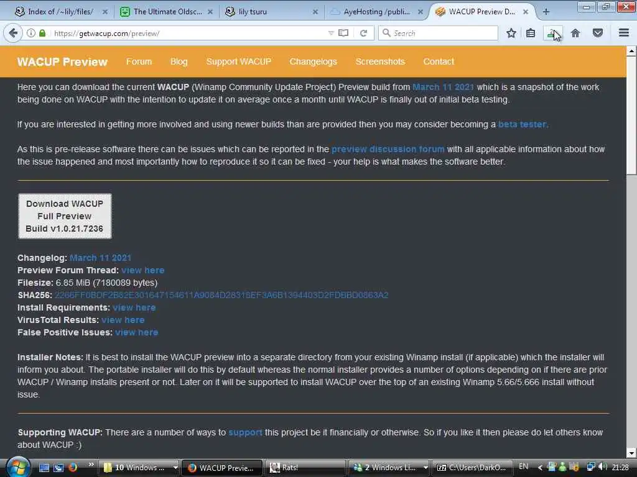Open False Positive Issues 'view here' link
Screen dimensions: 637x477
[136, 333]
